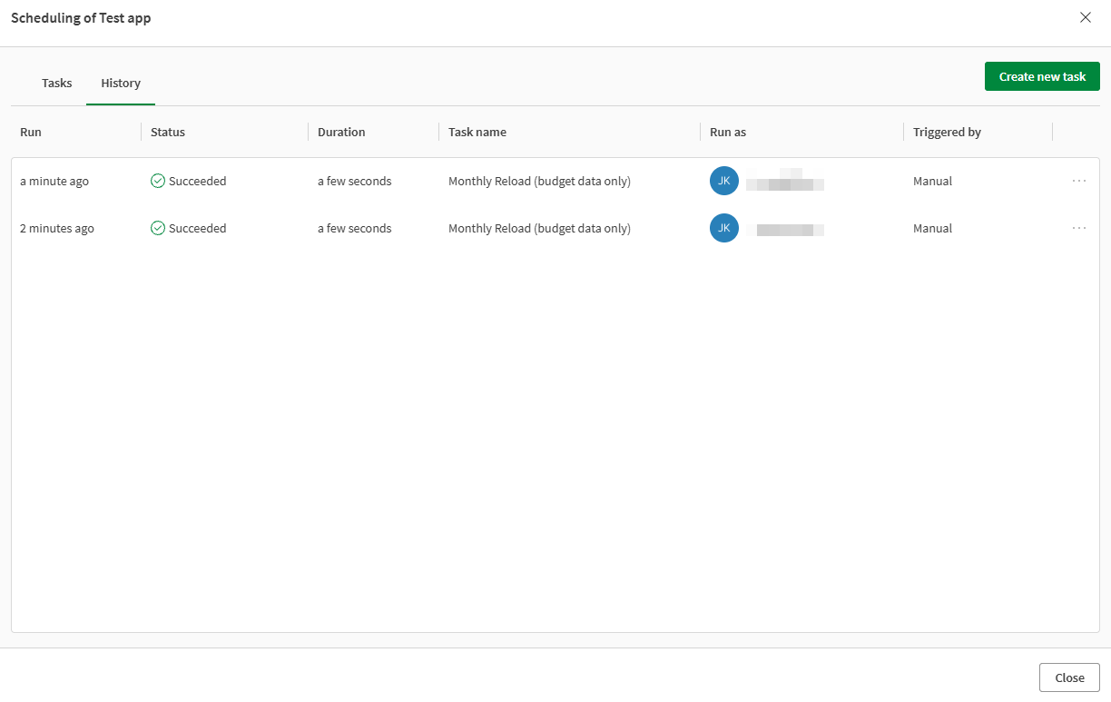Open the more options menu for the latest run
The height and width of the screenshot is (702, 1111).
1079,181
